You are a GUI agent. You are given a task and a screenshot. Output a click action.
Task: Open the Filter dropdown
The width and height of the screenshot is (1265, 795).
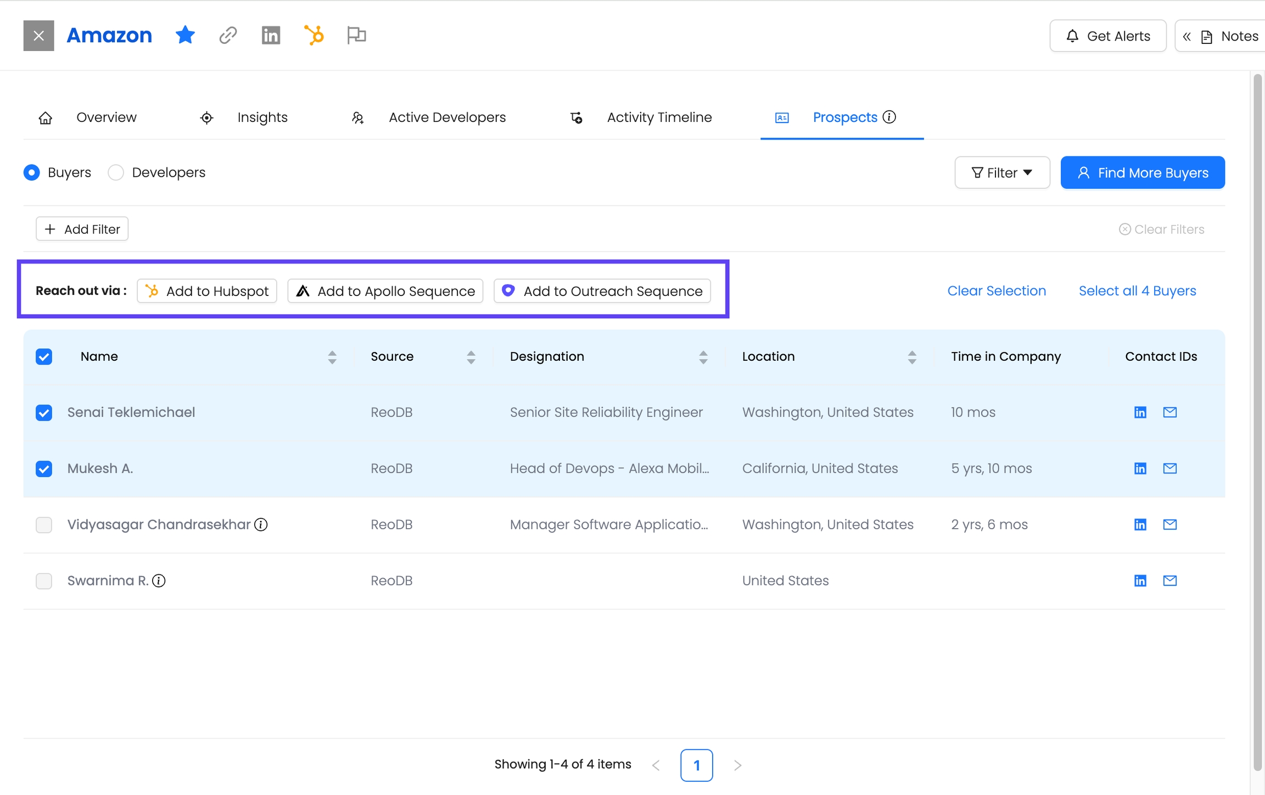pos(1002,172)
